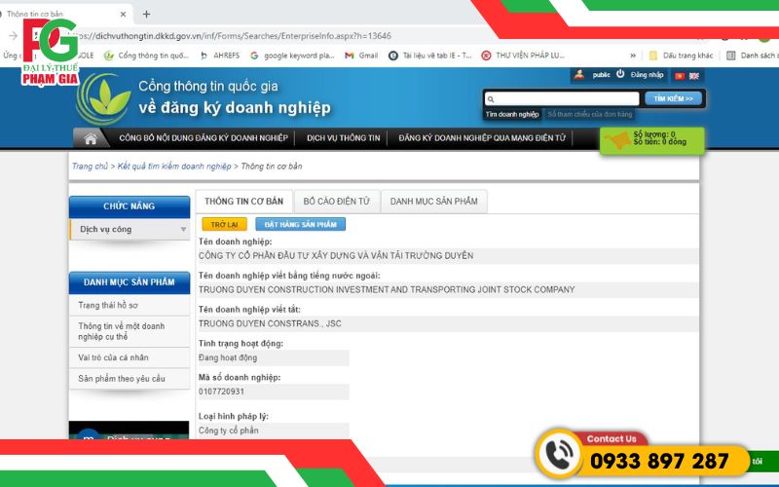The image size is (779, 487).
Task: Click the phone Contact Us icon
Action: pos(560,454)
